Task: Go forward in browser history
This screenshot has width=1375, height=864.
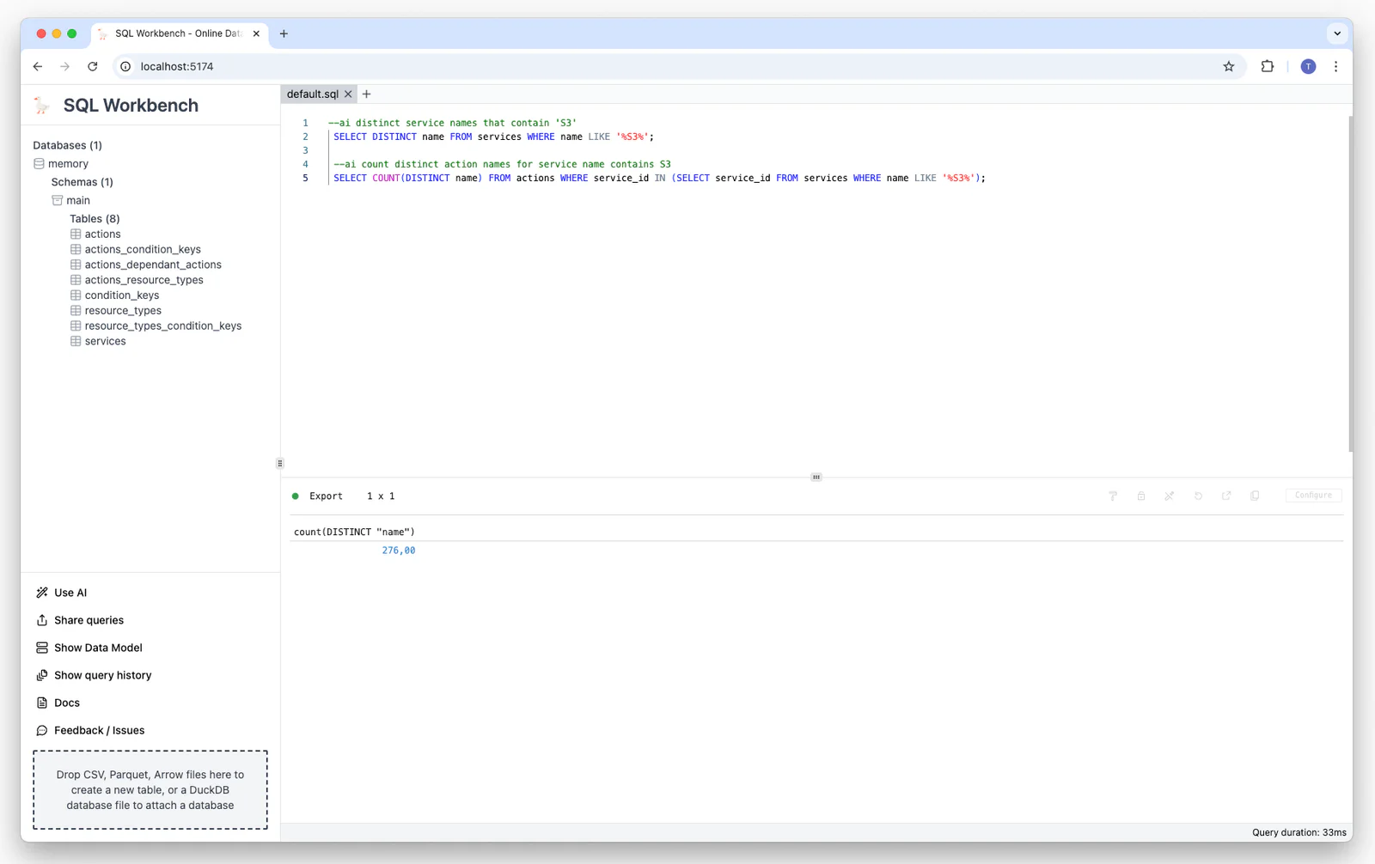Action: (x=65, y=66)
